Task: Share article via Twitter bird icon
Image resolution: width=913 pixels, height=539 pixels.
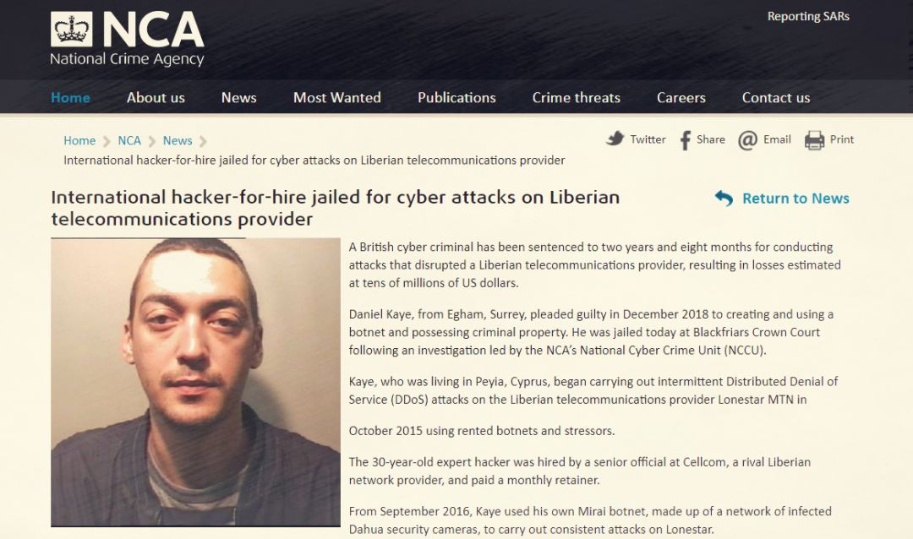Action: coord(615,139)
